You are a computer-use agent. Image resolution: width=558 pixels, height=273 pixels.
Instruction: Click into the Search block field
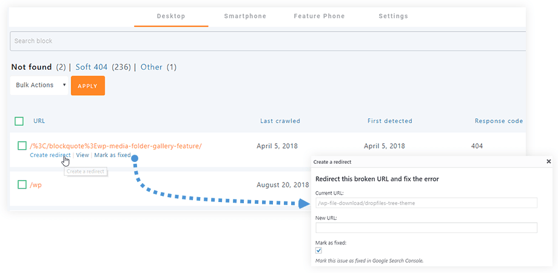tap(267, 41)
